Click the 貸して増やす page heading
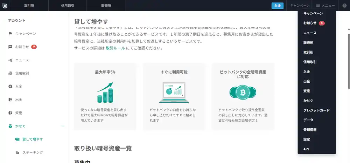The height and width of the screenshot is (163, 350). click(91, 22)
